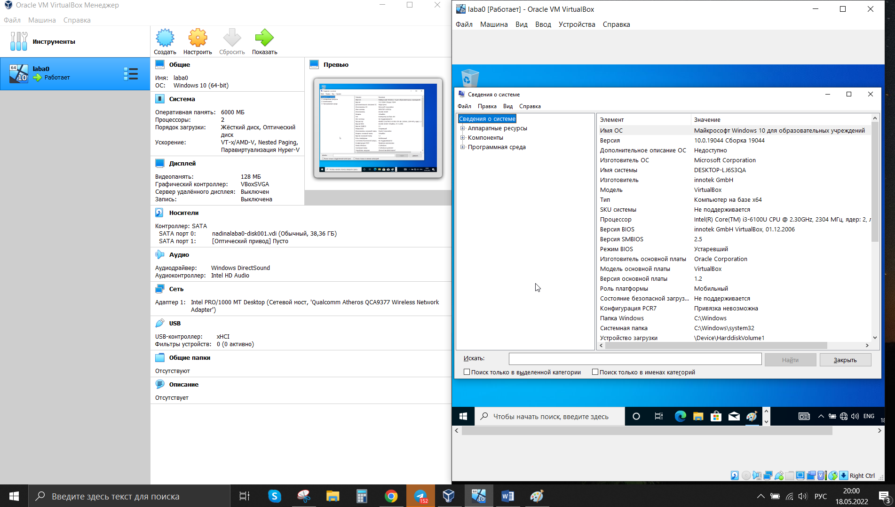Click the mouse integration status icon
The height and width of the screenshot is (507, 895).
833,475
